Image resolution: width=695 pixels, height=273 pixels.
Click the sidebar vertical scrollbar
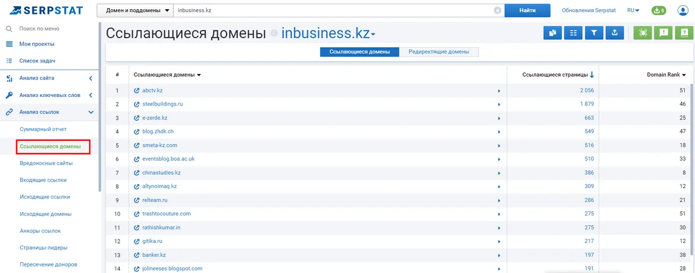click(x=100, y=107)
